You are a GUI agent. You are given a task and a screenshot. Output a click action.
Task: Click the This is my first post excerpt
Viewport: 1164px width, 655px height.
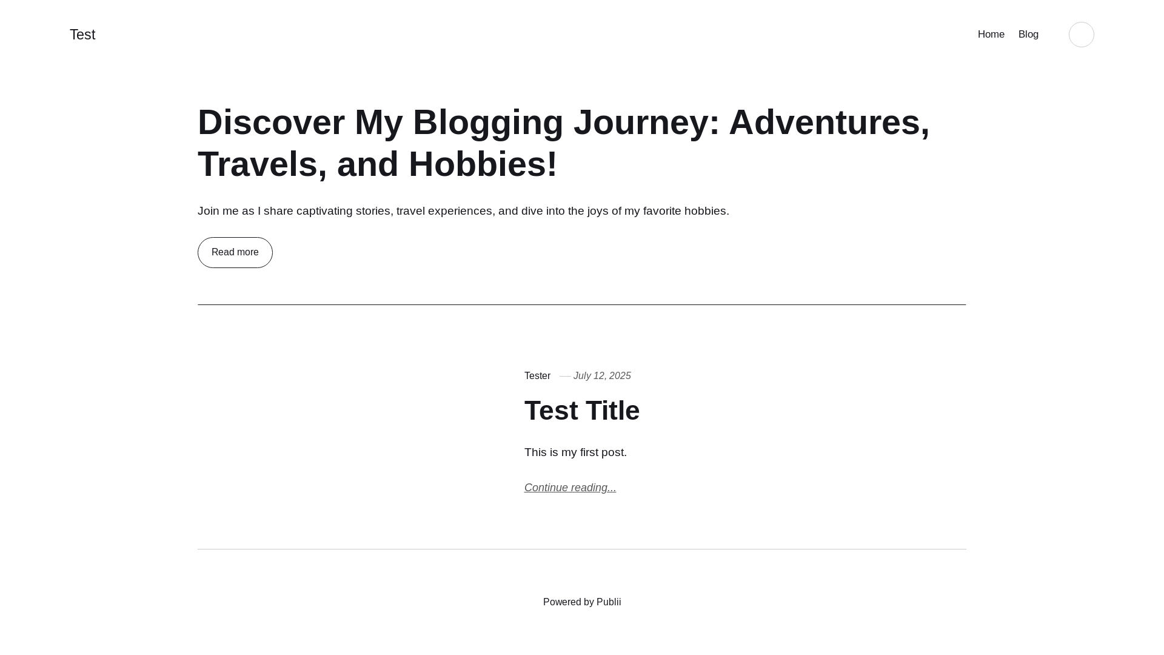[x=575, y=452]
